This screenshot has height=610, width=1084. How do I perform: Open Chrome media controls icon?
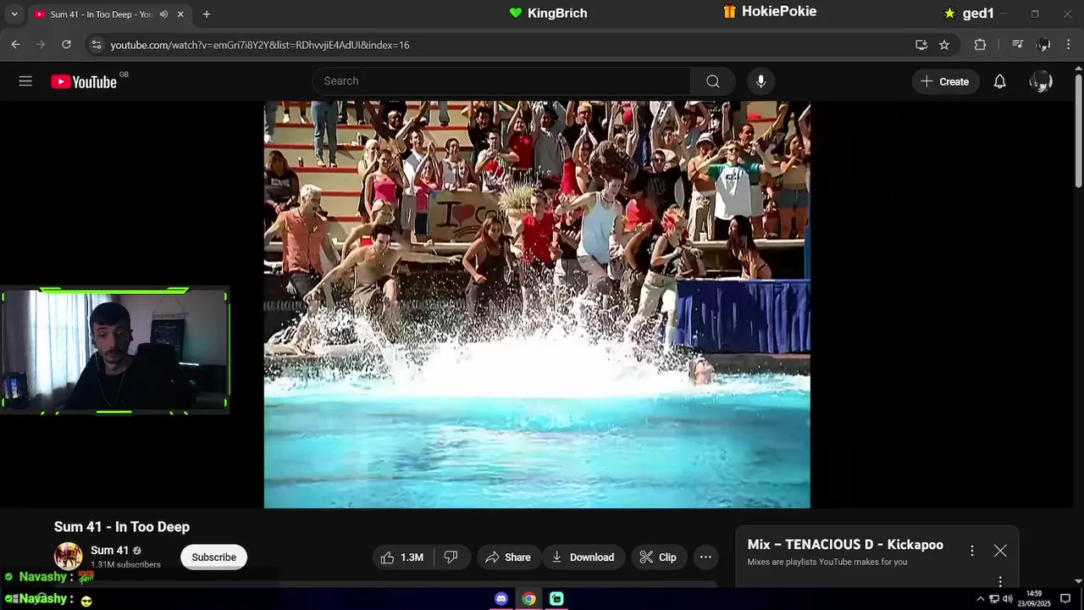click(1018, 44)
